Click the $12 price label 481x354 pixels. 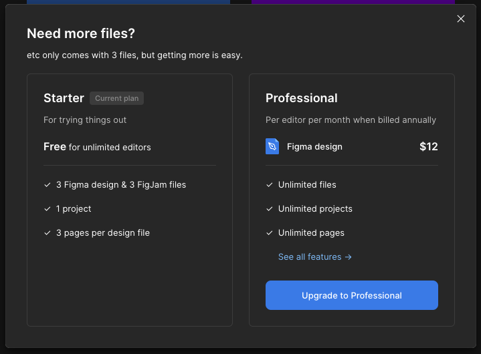coord(429,146)
